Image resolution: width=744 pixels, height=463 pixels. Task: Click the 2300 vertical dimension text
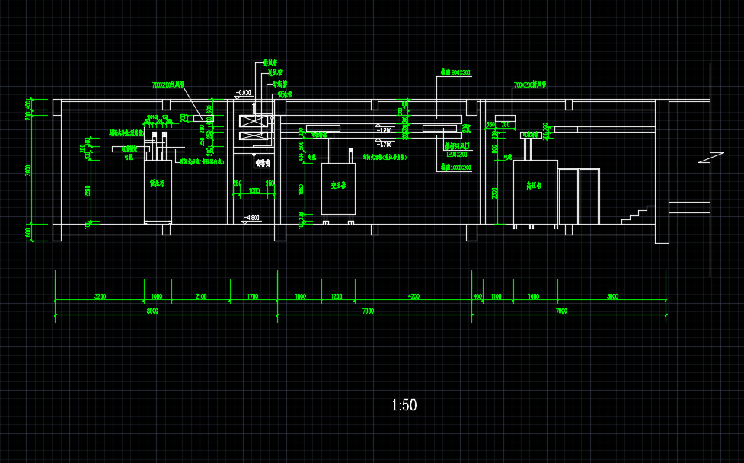[x=87, y=190]
